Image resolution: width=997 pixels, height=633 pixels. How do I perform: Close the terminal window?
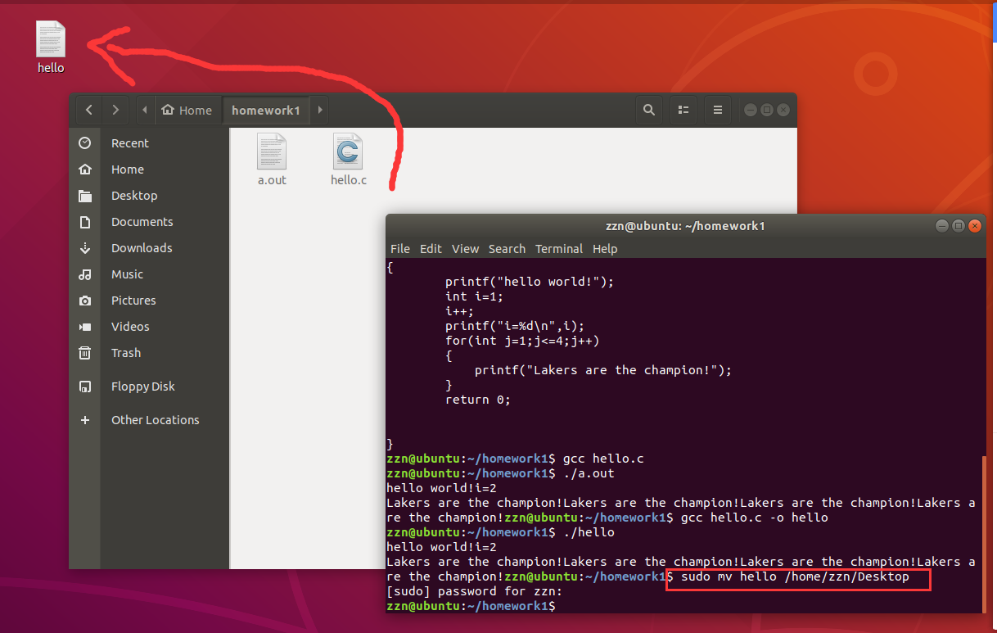pos(976,226)
